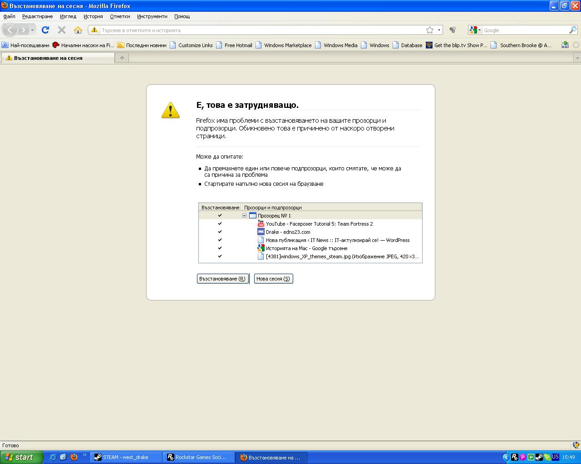Click the window icon of Прозорец № 1
The image size is (581, 464).
click(253, 215)
